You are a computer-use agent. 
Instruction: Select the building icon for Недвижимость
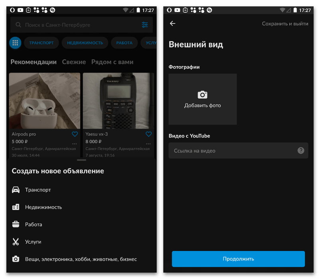pos(16,207)
